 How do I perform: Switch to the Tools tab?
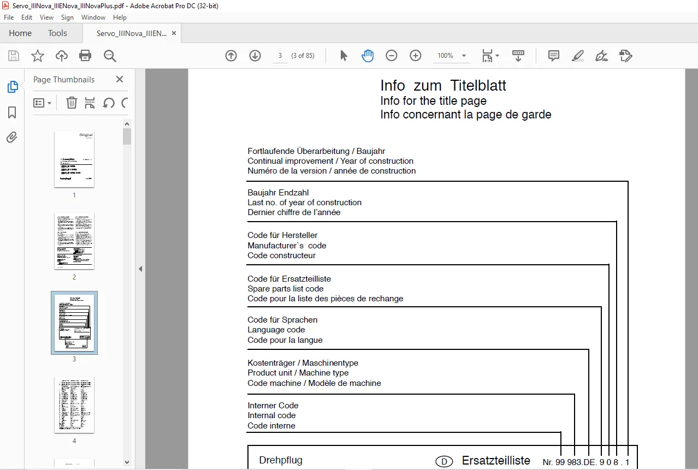[57, 33]
